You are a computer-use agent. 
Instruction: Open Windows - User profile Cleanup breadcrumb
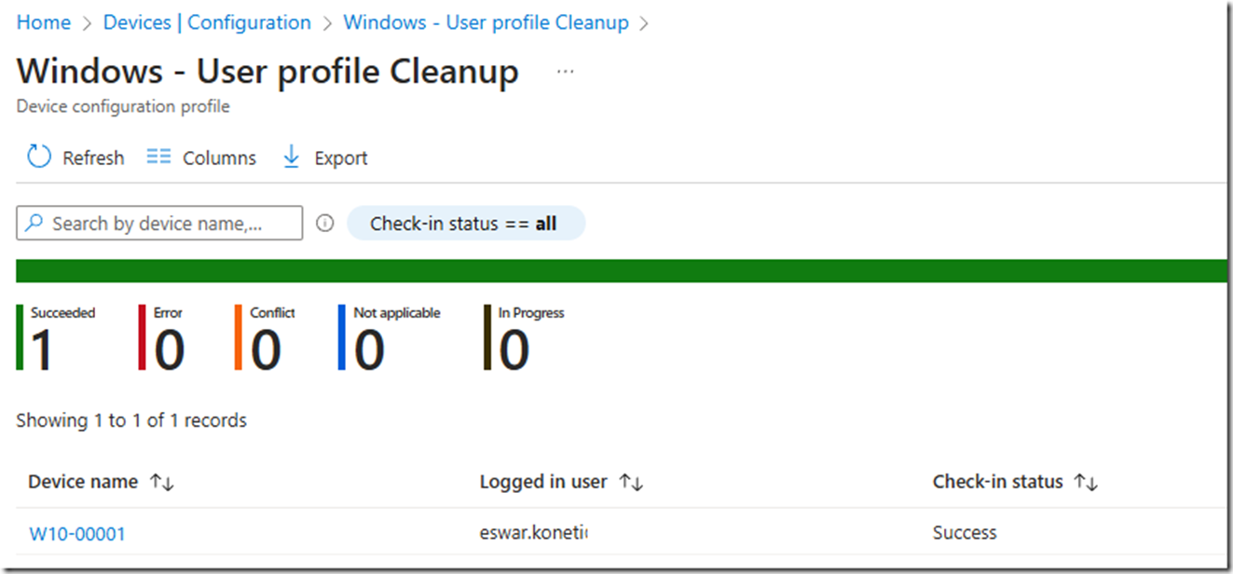(486, 22)
